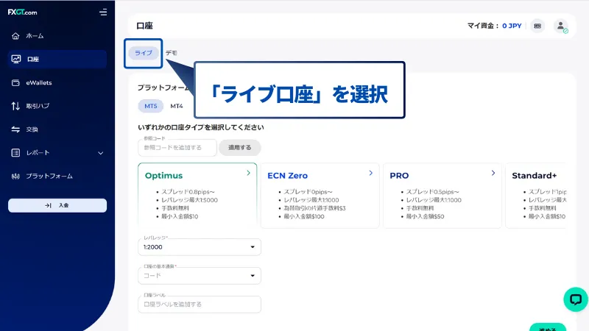The image size is (589, 331).
Task: Open ホーム in sidebar
Action: click(35, 36)
